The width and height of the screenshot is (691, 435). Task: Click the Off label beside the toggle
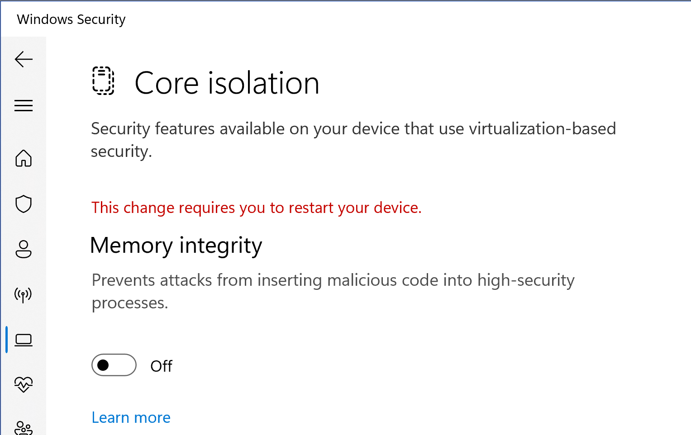point(161,366)
